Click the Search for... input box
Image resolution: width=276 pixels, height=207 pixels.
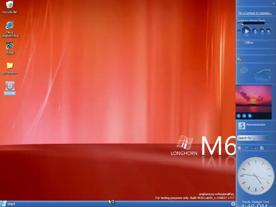pos(253,138)
